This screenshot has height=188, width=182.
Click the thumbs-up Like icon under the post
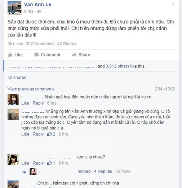tap(10, 55)
